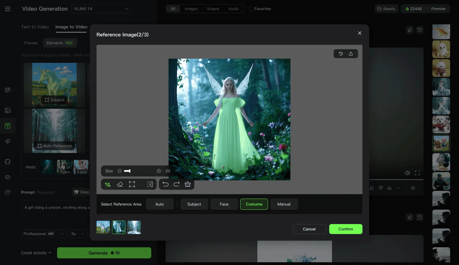Enable the Favorites checkbox
The height and width of the screenshot is (265, 459).
[x=251, y=9]
